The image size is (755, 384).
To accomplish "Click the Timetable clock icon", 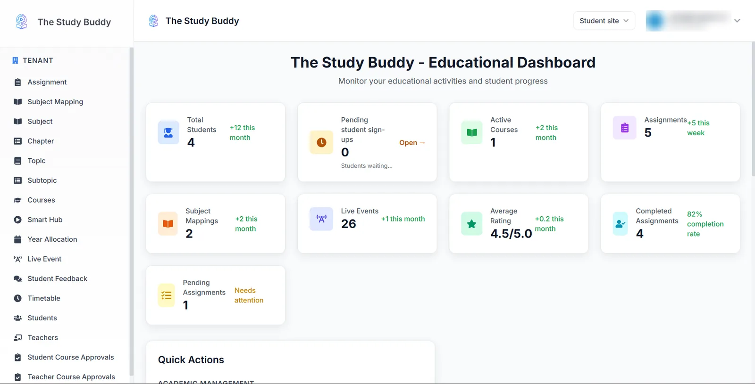I will pos(17,299).
